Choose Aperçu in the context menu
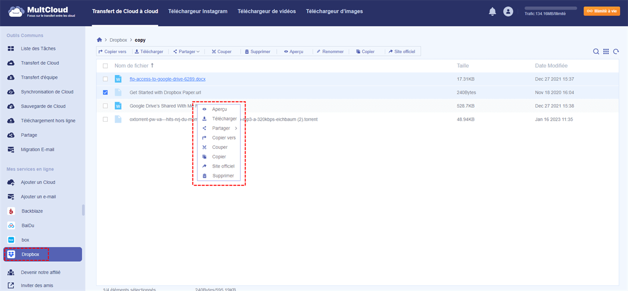The width and height of the screenshot is (628, 291). click(x=219, y=109)
